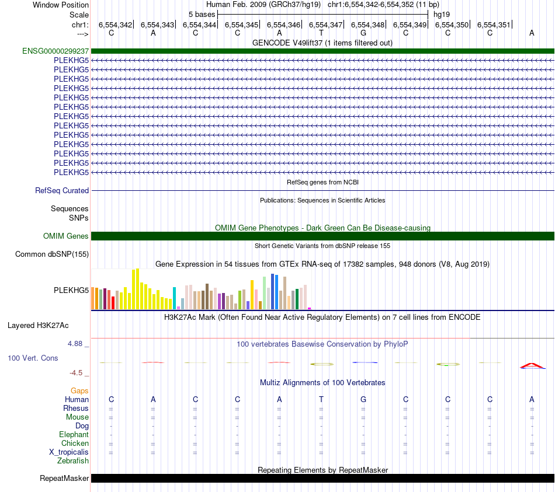Open 'Publications: Sequences in Scientific Articles' title
Viewport: 555px width, 492px height.
click(x=322, y=200)
